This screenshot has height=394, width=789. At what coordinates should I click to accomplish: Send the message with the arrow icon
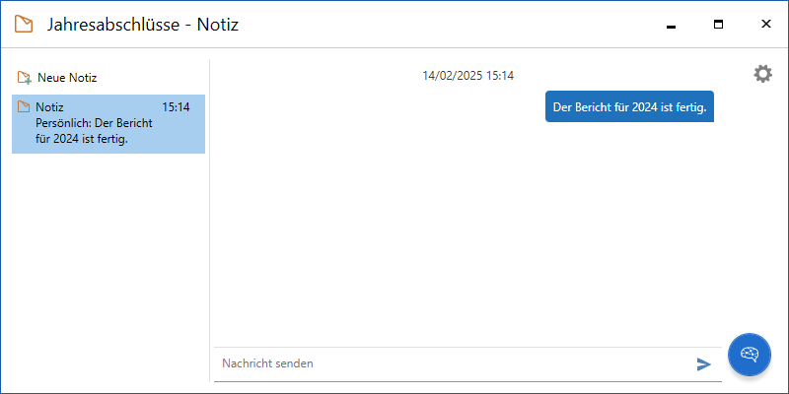coord(703,364)
